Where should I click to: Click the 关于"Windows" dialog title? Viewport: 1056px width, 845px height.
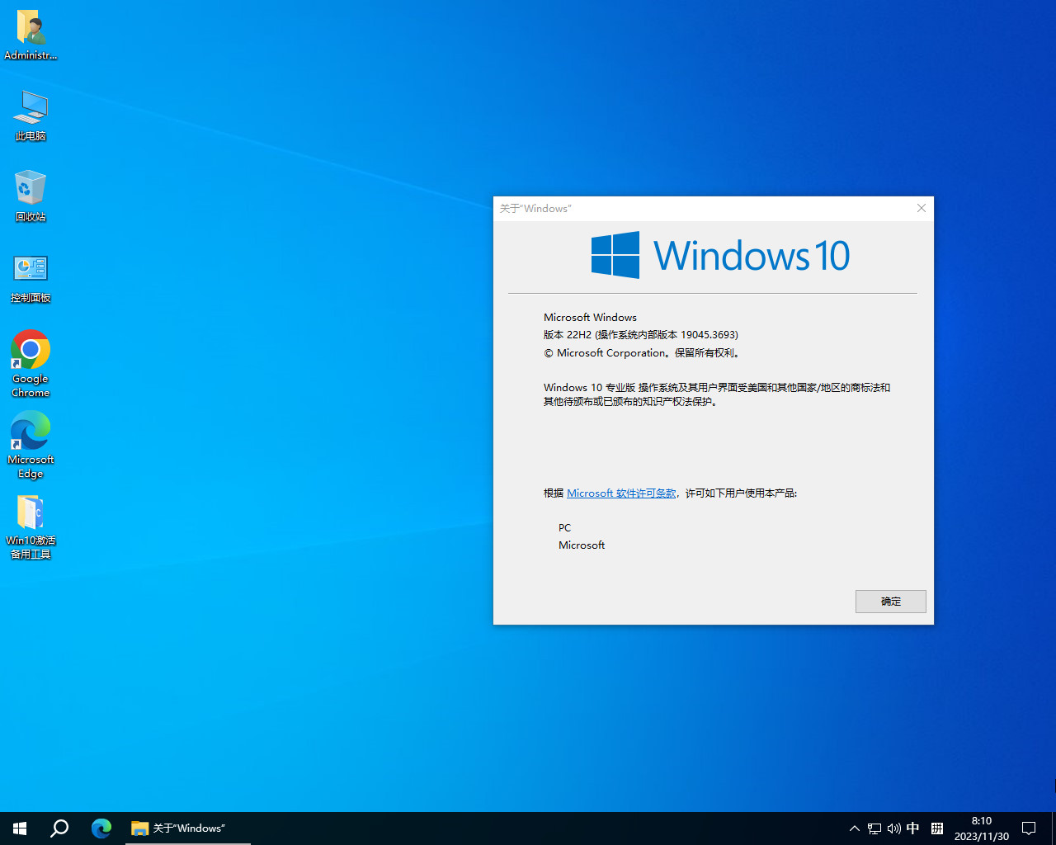(x=535, y=209)
